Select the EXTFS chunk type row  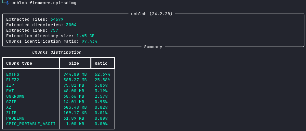click(x=58, y=74)
